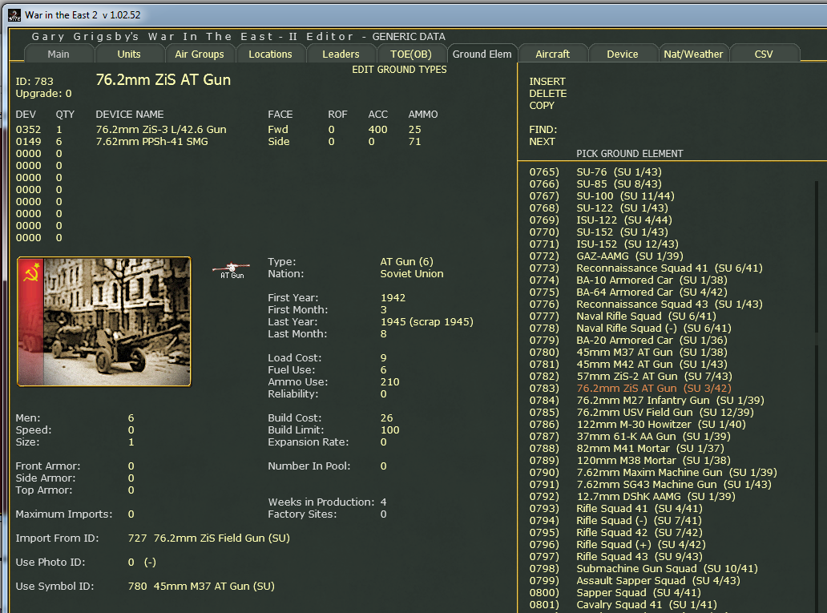The image size is (827, 613).
Task: Edit Use Photo ID value 0 (-)
Action: pos(142,563)
